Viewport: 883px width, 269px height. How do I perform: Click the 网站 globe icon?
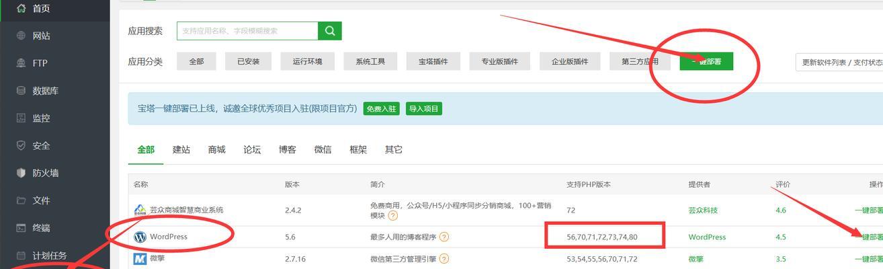pyautogui.click(x=21, y=36)
